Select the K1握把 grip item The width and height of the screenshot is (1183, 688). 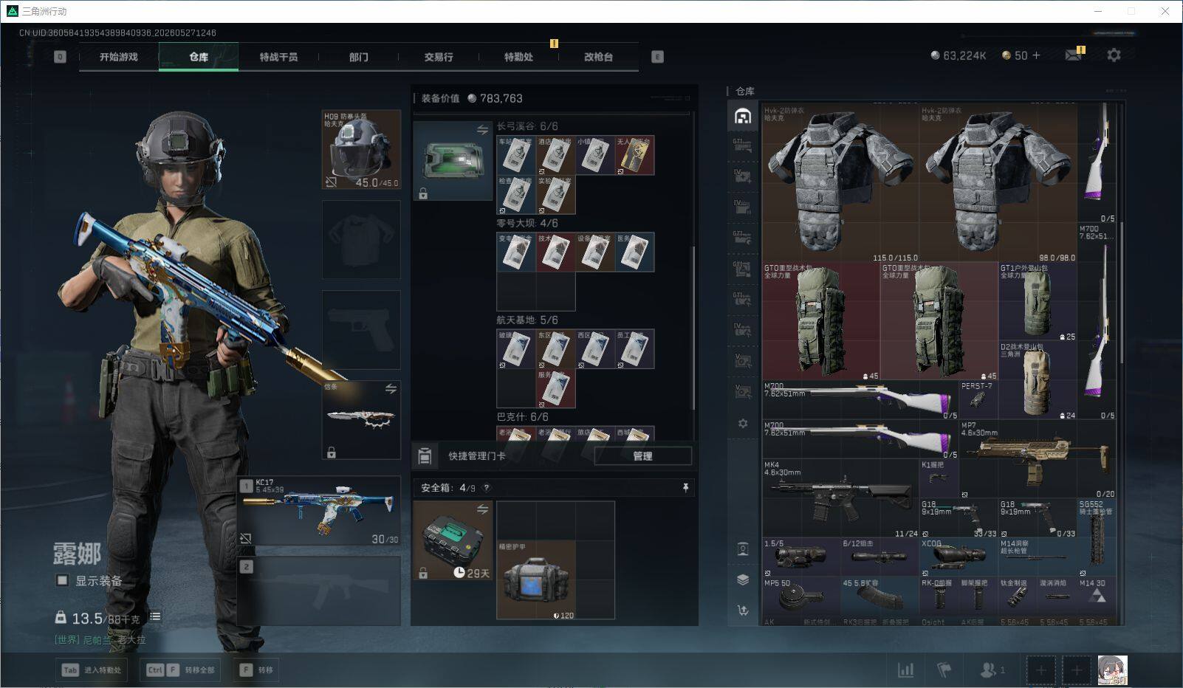(x=939, y=479)
